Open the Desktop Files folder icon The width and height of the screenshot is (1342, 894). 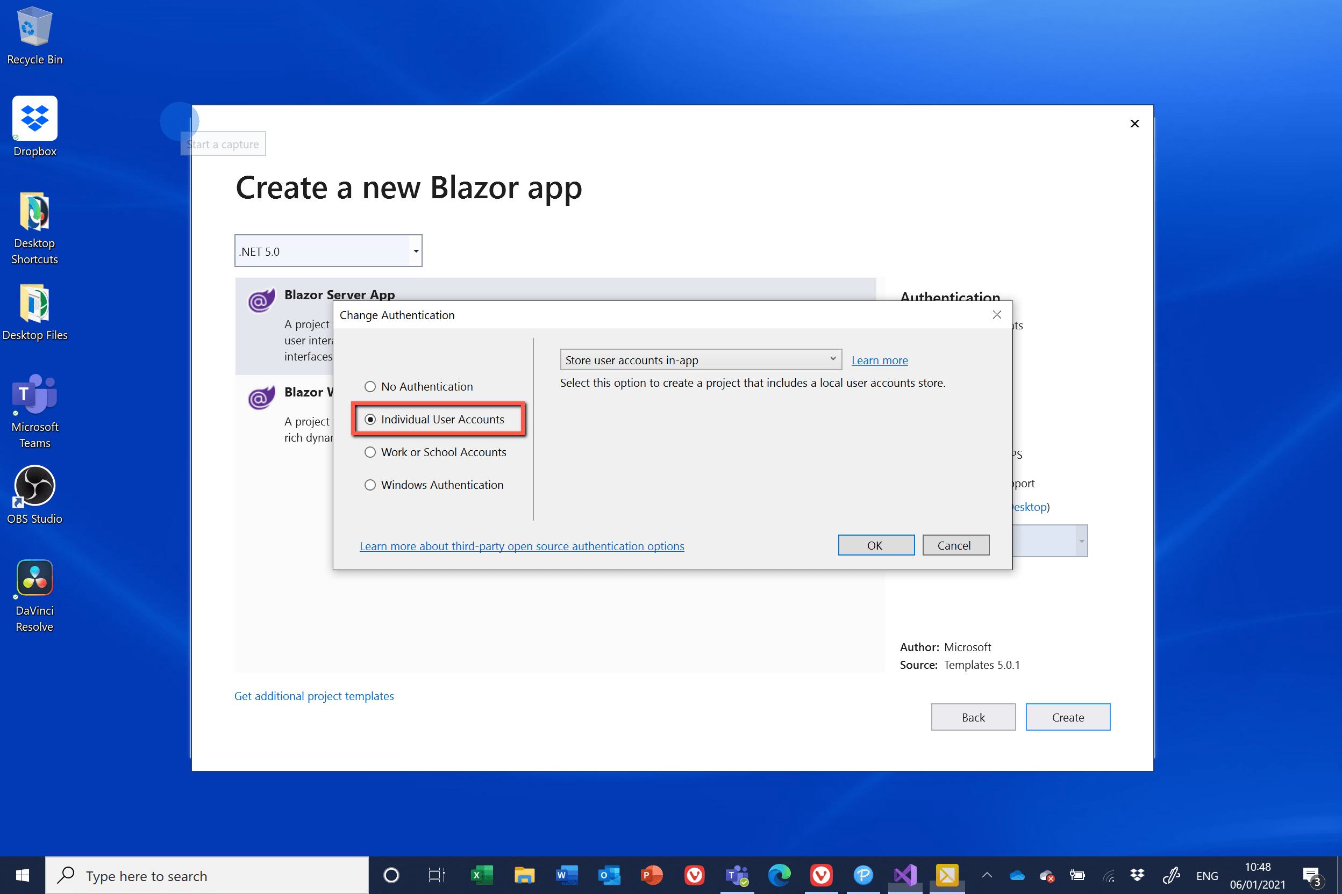tap(35, 313)
